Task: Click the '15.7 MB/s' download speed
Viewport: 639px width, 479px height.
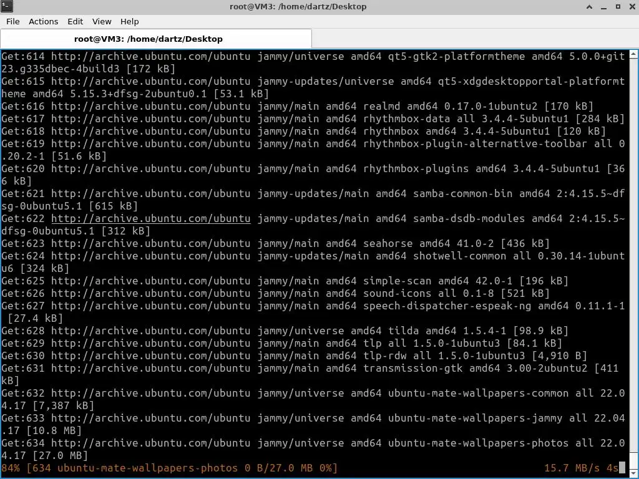Action: click(x=572, y=468)
